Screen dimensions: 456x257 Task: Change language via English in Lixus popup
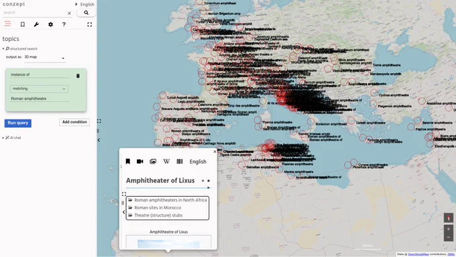coord(198,162)
